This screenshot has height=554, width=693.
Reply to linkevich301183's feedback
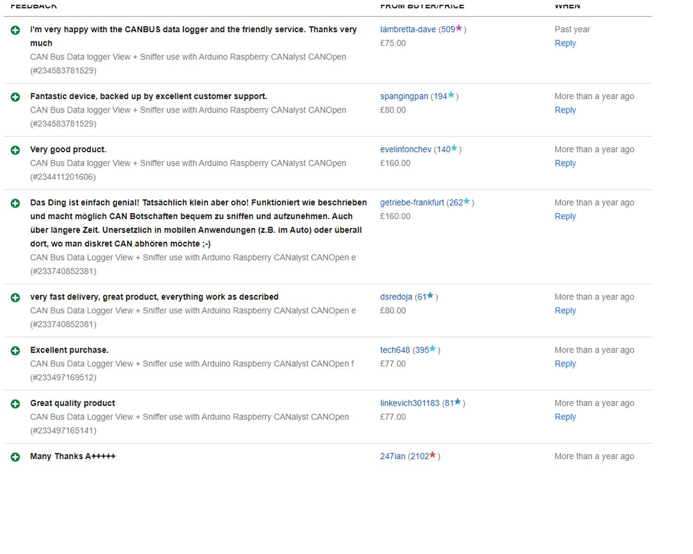(565, 417)
